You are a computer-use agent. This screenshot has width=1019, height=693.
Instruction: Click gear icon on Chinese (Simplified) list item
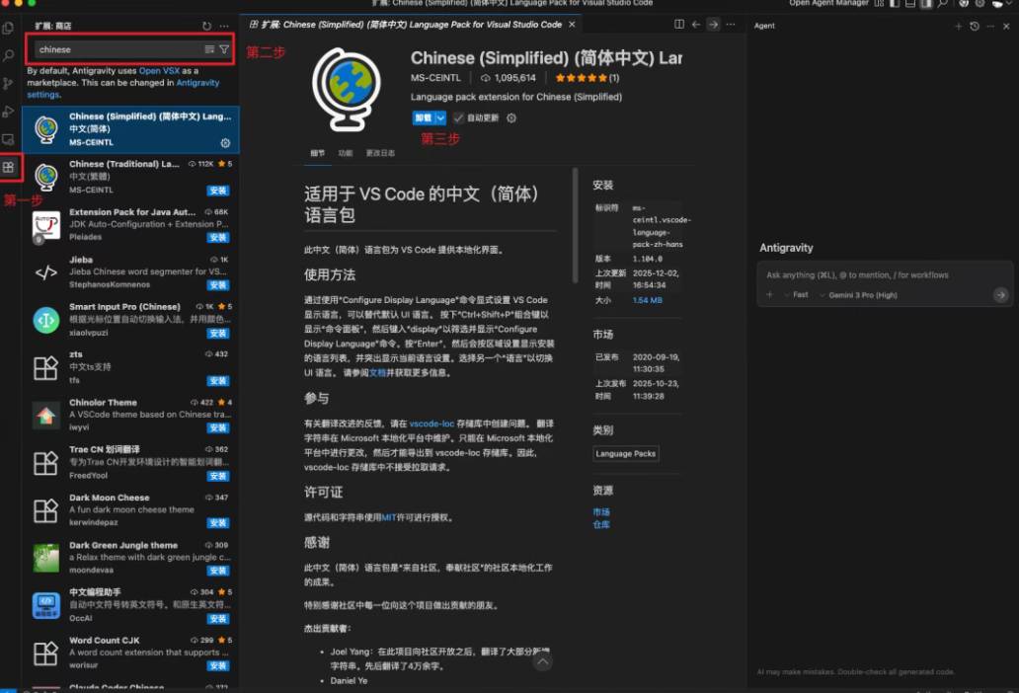[225, 143]
